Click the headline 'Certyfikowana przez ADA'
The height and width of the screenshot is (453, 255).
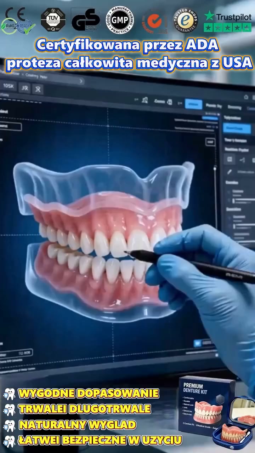(x=127, y=45)
